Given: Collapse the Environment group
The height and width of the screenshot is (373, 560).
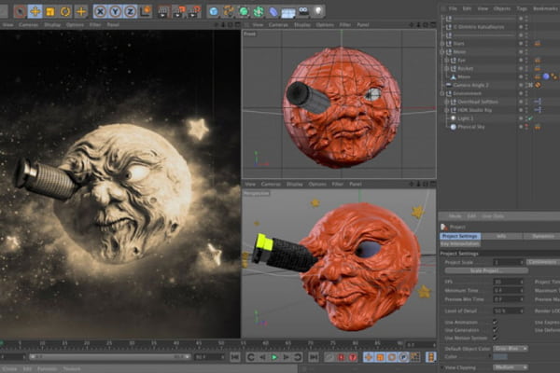Looking at the screenshot, I should [442, 93].
